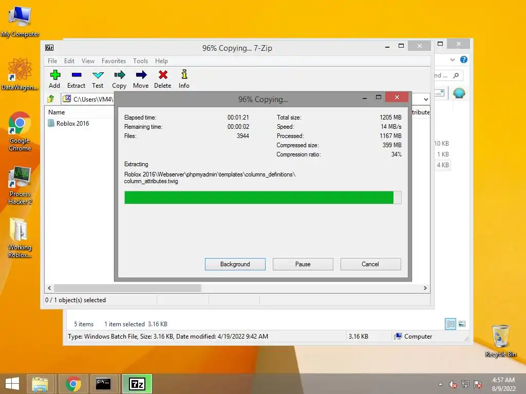526x394 pixels.
Task: Click the up-folder arrow beside the address bar
Action: [51, 99]
